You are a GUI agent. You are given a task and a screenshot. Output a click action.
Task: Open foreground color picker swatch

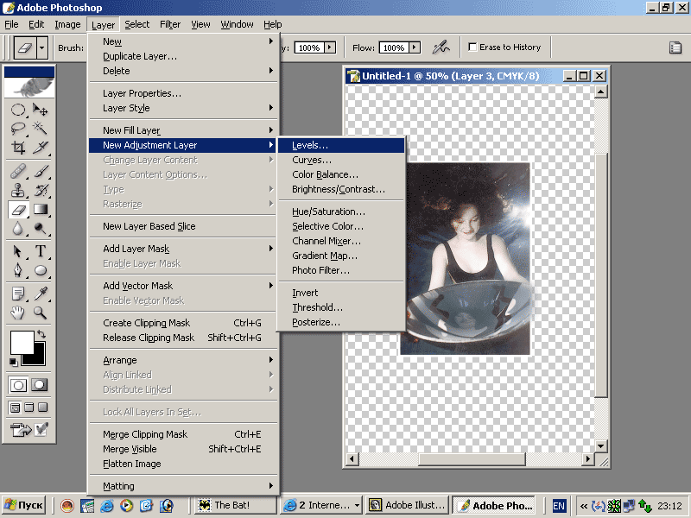22,342
